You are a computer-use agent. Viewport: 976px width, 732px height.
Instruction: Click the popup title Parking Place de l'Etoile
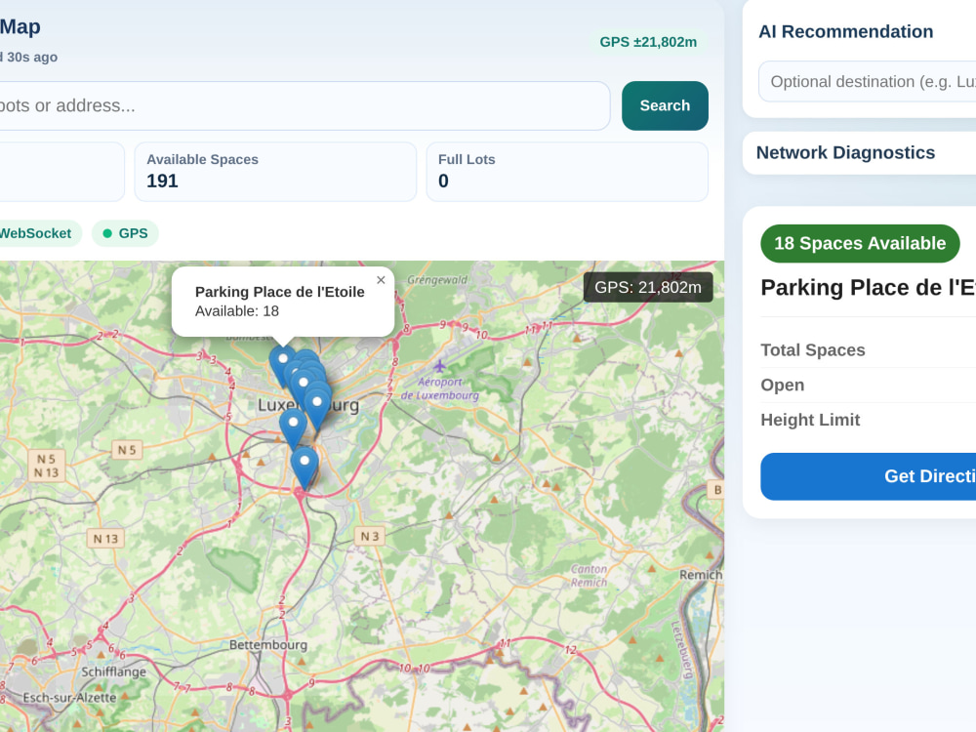[279, 292]
